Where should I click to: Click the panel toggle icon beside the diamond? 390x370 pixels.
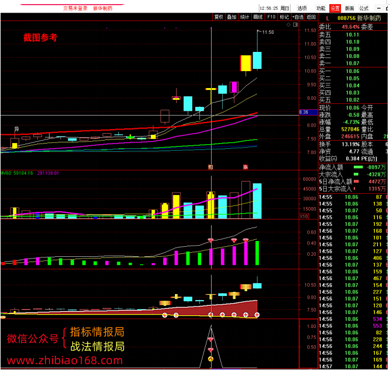click(296, 25)
